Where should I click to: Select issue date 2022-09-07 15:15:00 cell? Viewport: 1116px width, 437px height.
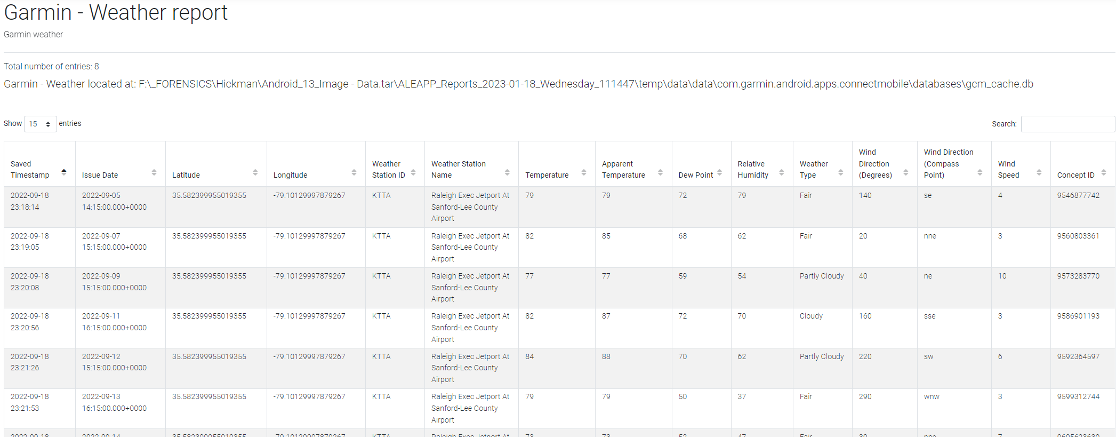tap(120, 248)
